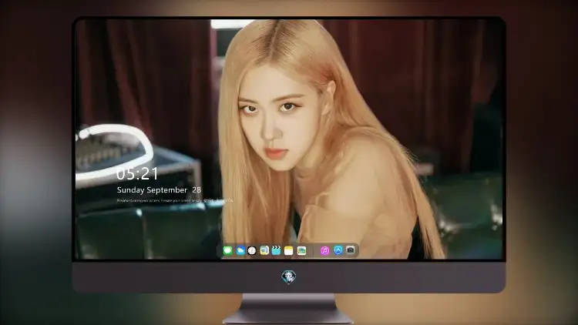Image resolution: width=578 pixels, height=325 pixels.
Task: Open the clapperboard Videos app in dock
Action: (276, 250)
